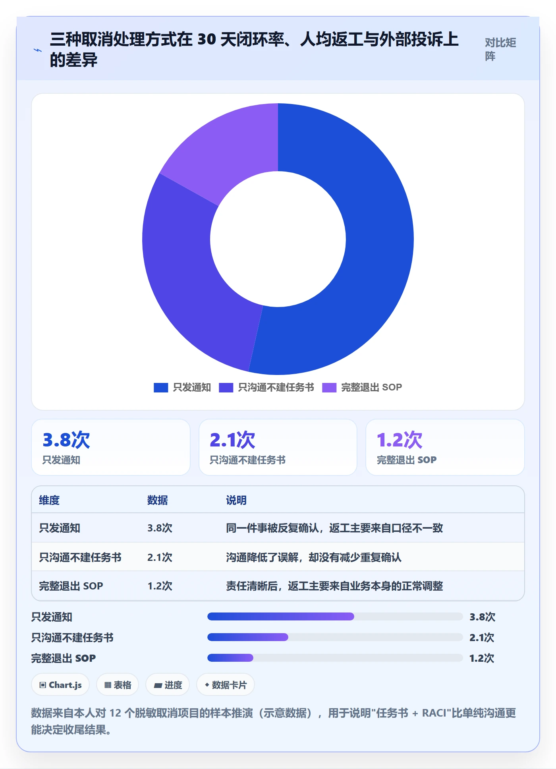
Task: Select the Chart.js tag chip
Action: point(60,685)
